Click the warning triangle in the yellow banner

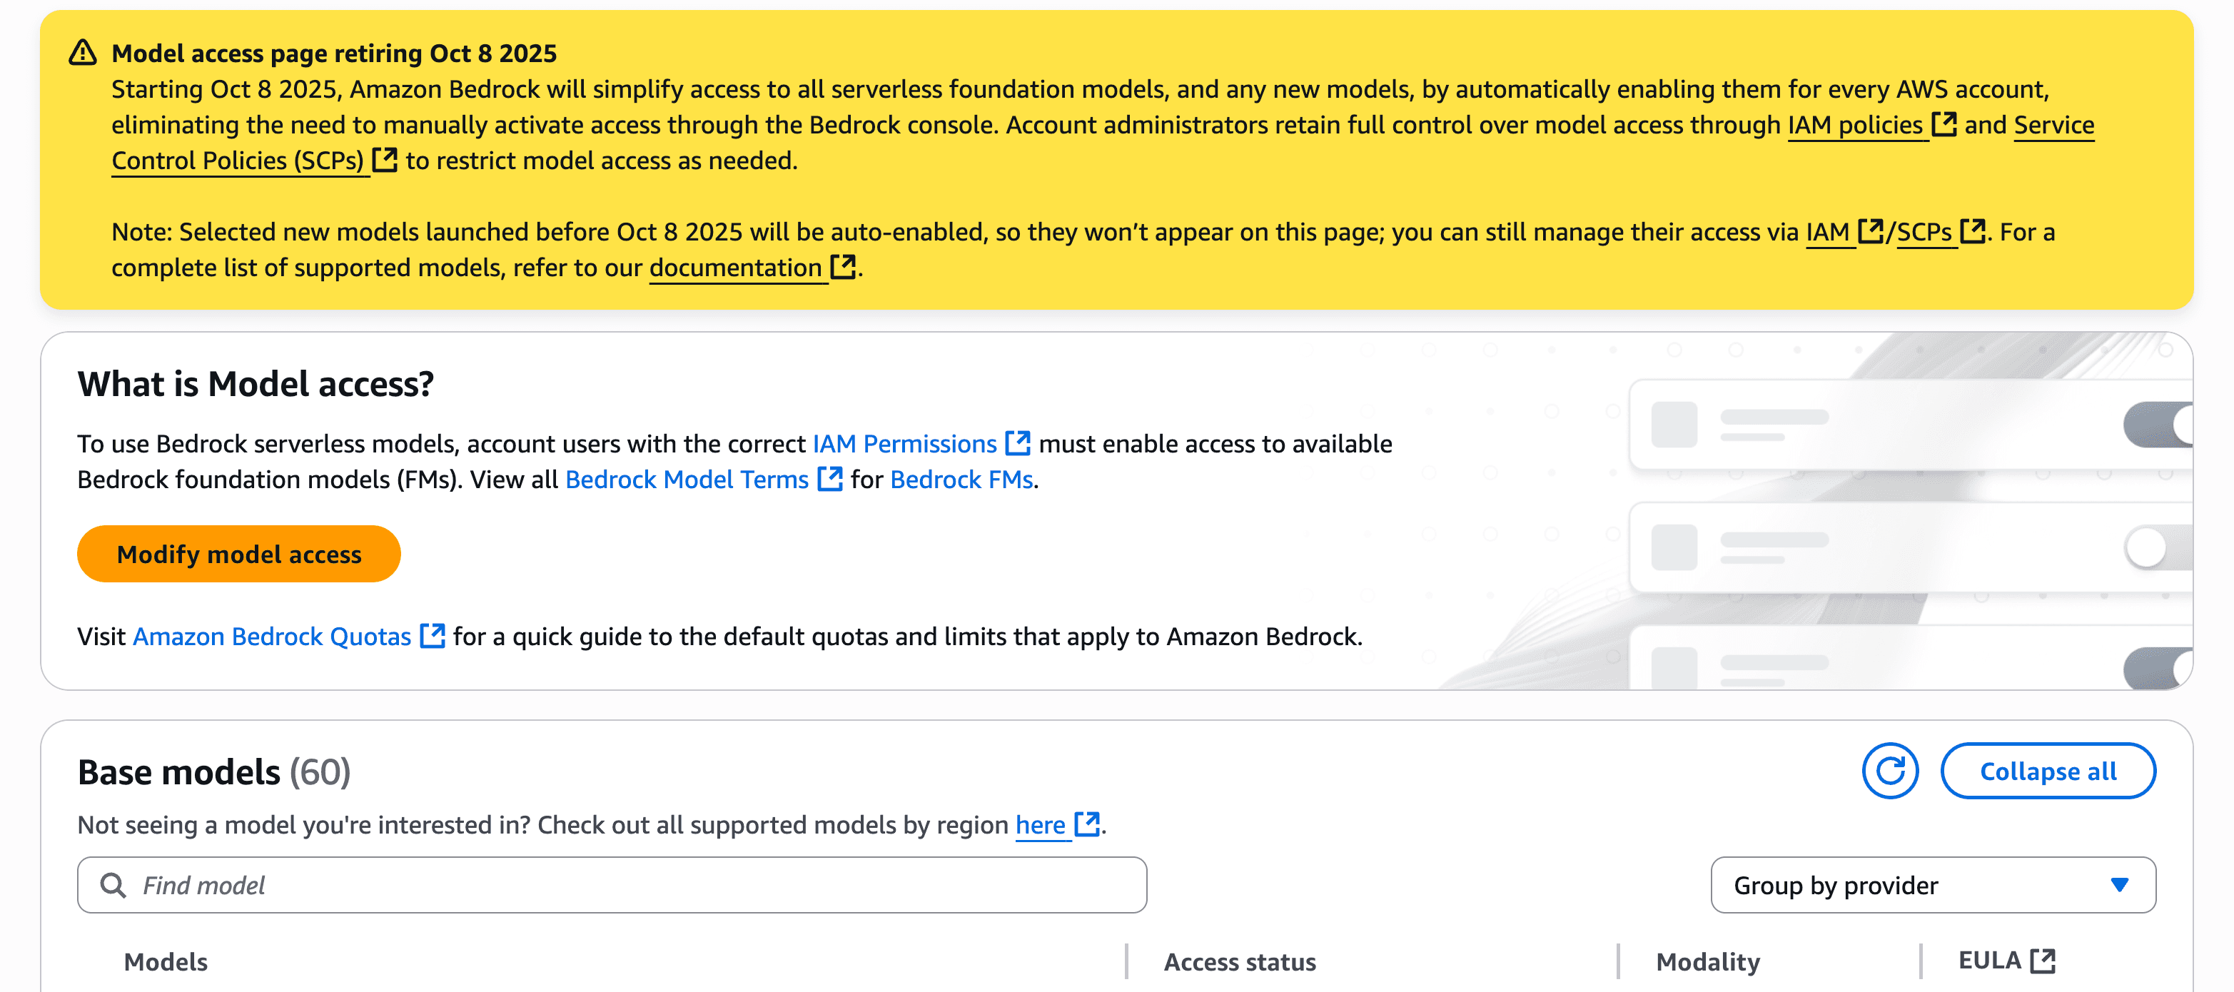point(82,52)
